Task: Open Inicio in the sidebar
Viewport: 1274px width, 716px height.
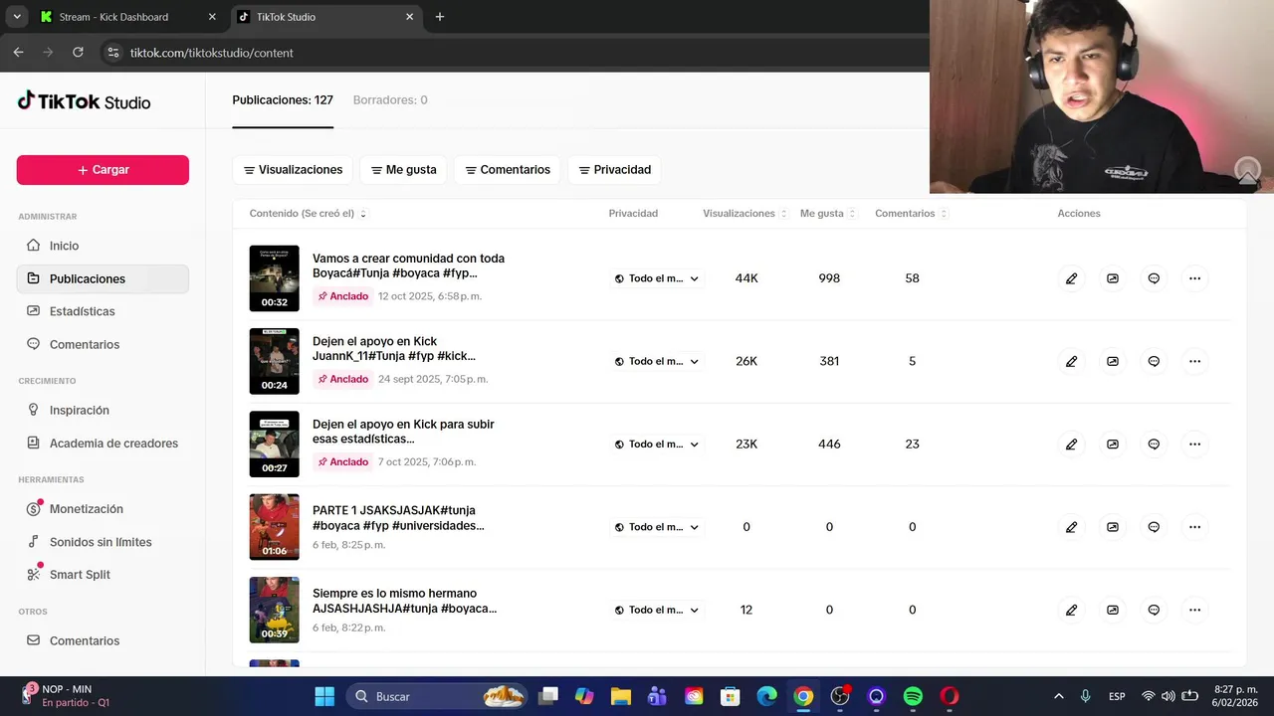Action: (103, 246)
